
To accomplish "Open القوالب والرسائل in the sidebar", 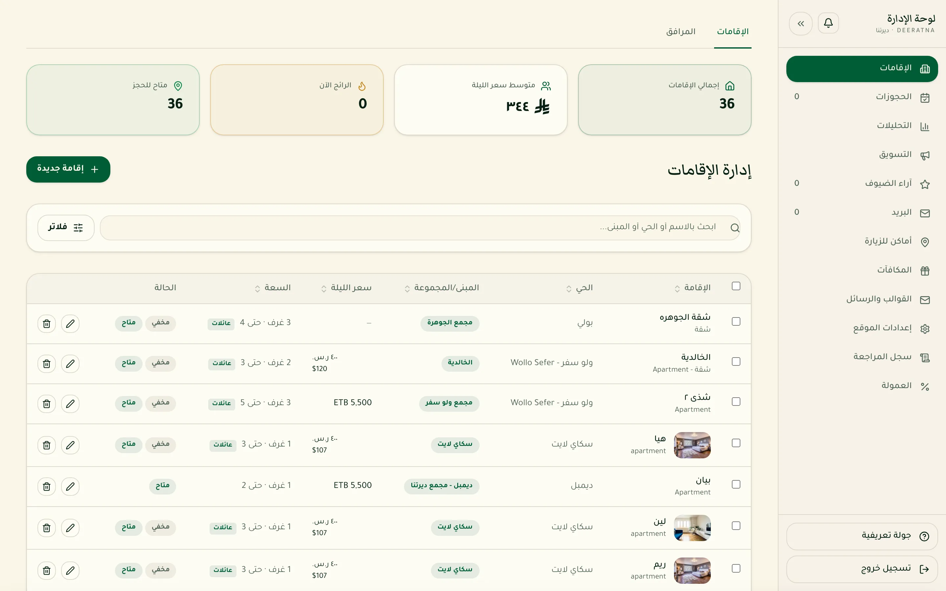I will click(862, 299).
